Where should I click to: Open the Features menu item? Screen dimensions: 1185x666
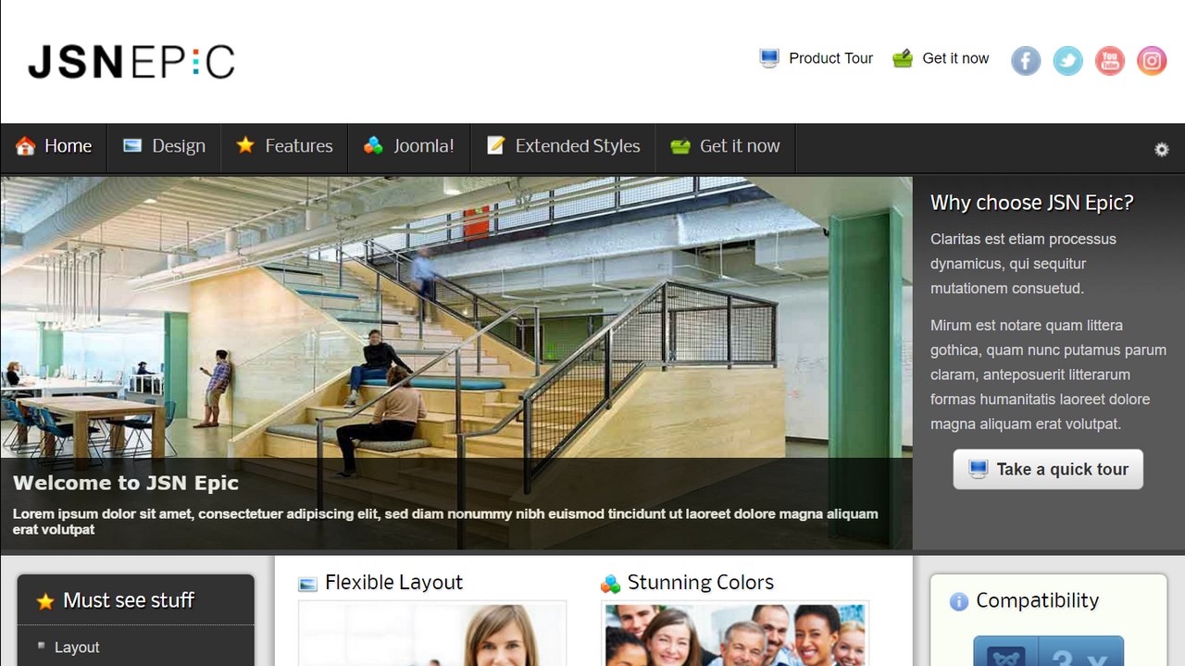tap(285, 146)
